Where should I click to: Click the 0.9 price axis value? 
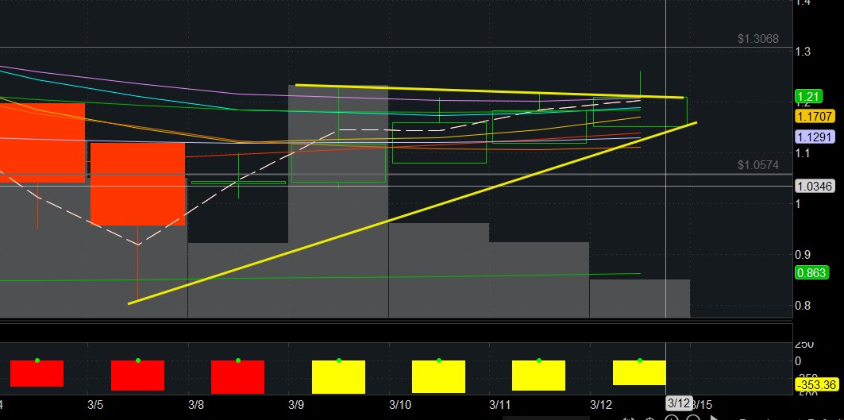(x=803, y=254)
